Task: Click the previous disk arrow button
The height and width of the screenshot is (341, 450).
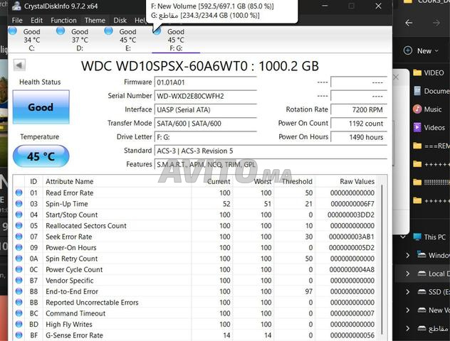Action: pos(19,65)
